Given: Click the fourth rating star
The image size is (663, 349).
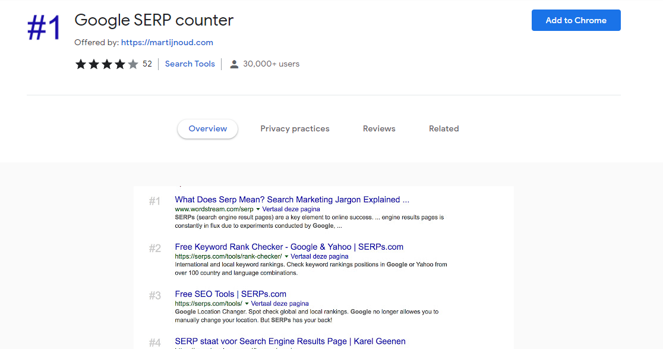Looking at the screenshot, I should (120, 64).
